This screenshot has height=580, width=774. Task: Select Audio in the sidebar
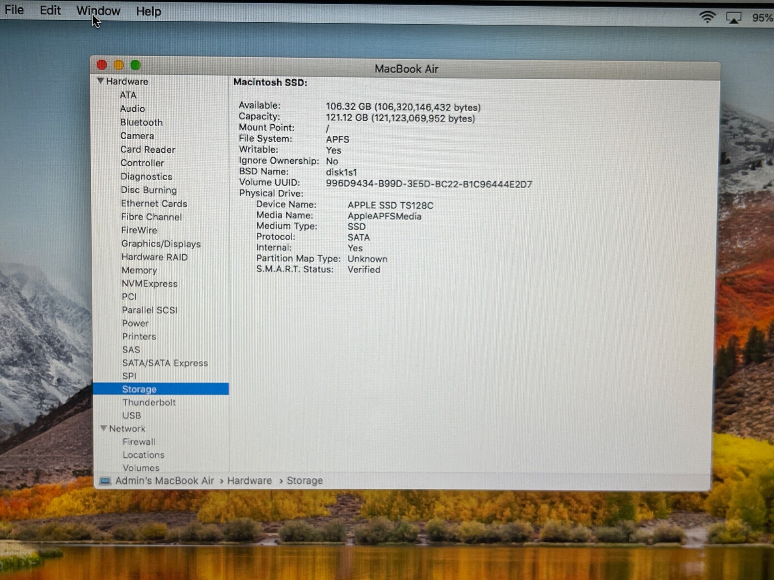pyautogui.click(x=133, y=109)
